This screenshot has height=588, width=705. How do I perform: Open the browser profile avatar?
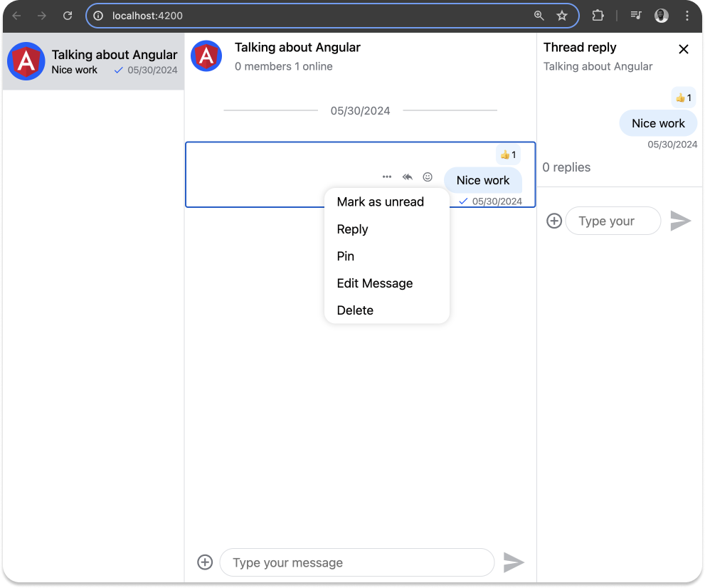[x=662, y=16]
